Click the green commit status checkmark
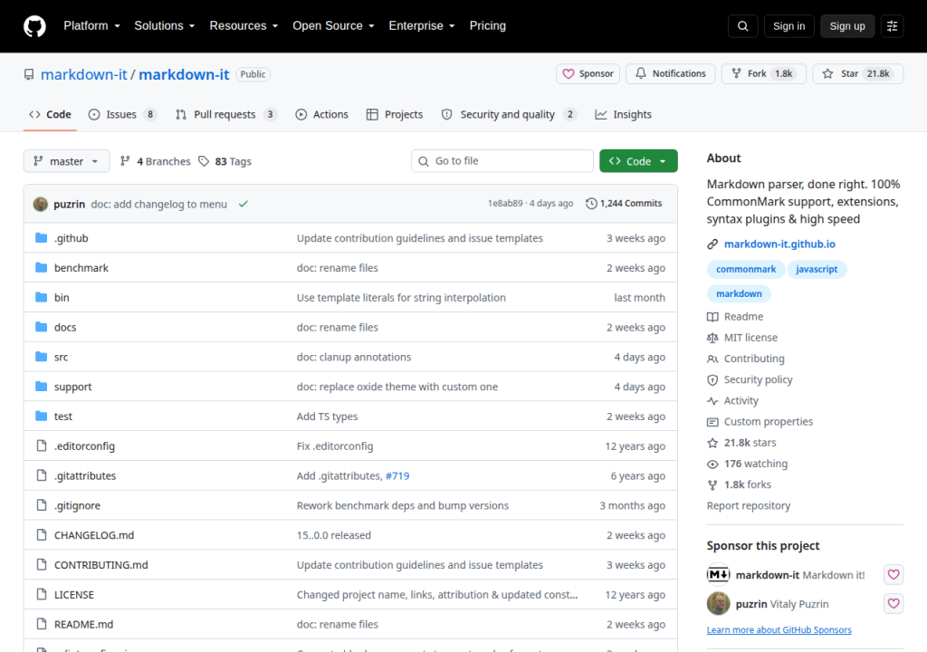This screenshot has width=927, height=652. [x=243, y=204]
